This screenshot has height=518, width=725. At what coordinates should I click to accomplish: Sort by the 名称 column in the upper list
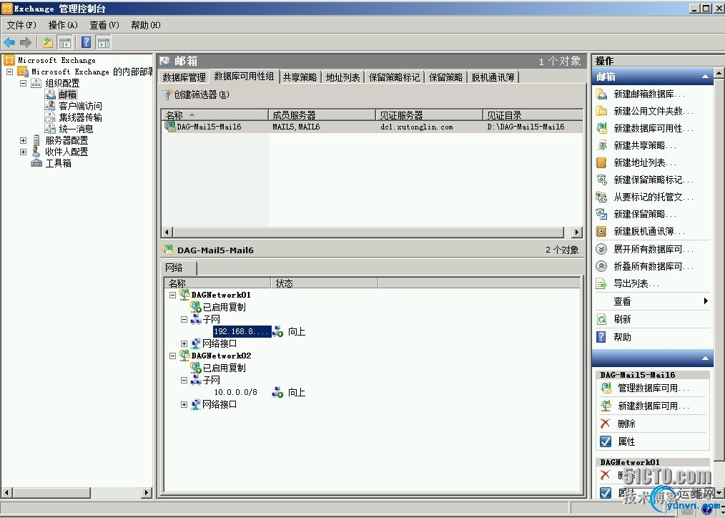(x=215, y=114)
